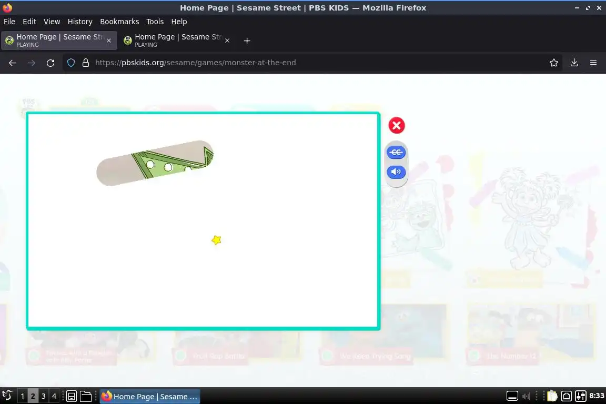This screenshot has height=404, width=606.
Task: Open the volume control in the tray
Action: [x=527, y=396]
